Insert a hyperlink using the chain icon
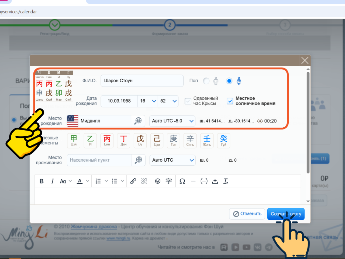The height and width of the screenshot is (259, 345). 133,181
